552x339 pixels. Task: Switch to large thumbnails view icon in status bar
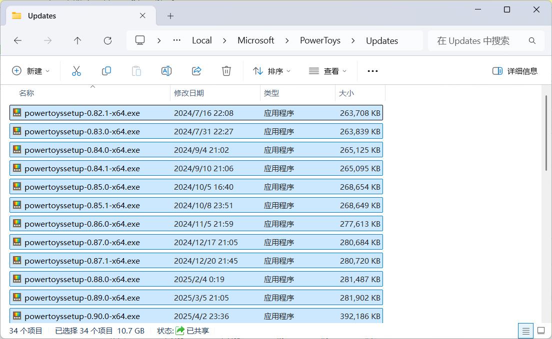tap(541, 331)
